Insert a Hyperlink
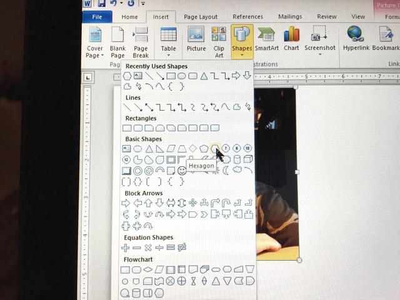This screenshot has height=300, width=400. point(356,38)
